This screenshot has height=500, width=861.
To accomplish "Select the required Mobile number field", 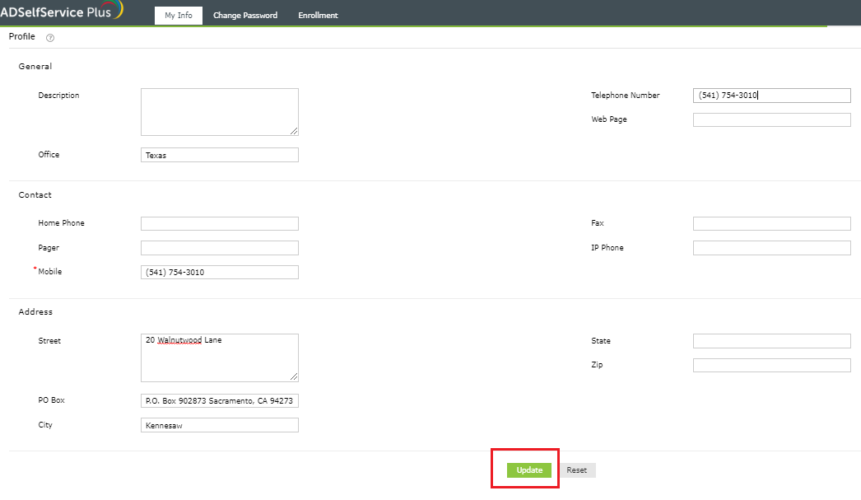I will 219,271.
